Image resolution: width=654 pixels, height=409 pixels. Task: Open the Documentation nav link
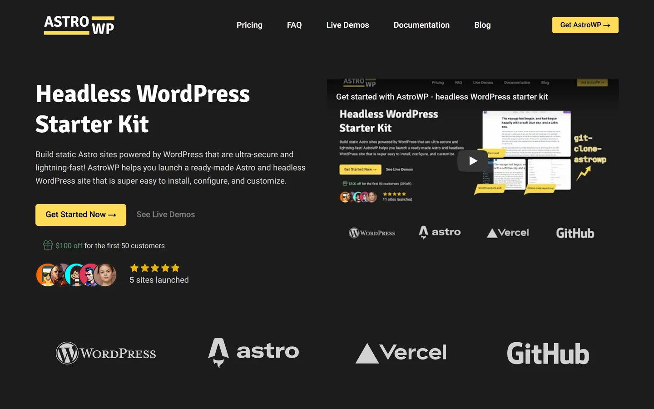(x=421, y=25)
